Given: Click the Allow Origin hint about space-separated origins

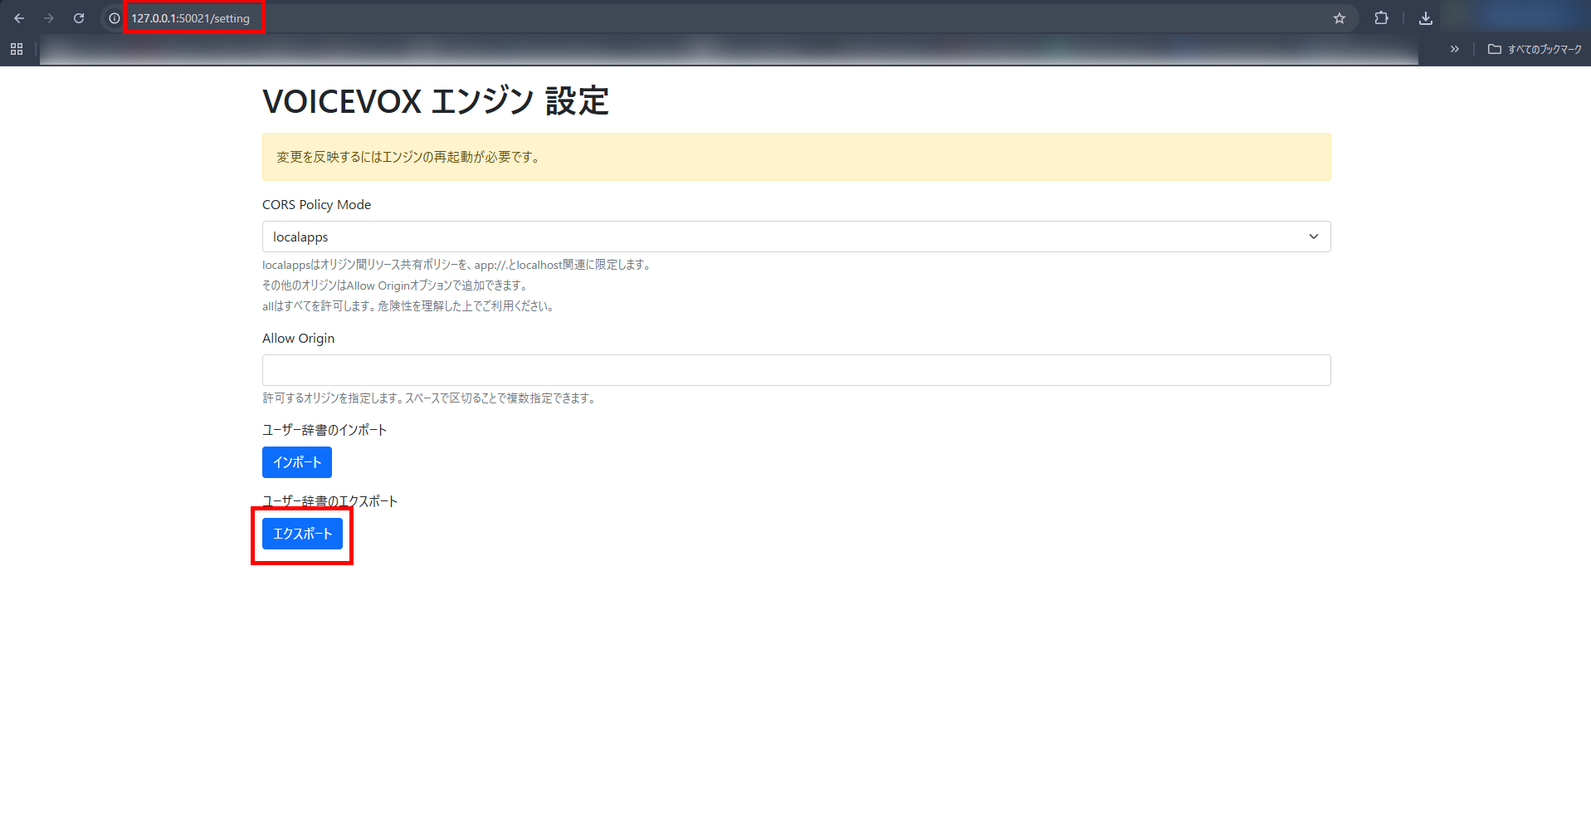Looking at the screenshot, I should pyautogui.click(x=430, y=398).
